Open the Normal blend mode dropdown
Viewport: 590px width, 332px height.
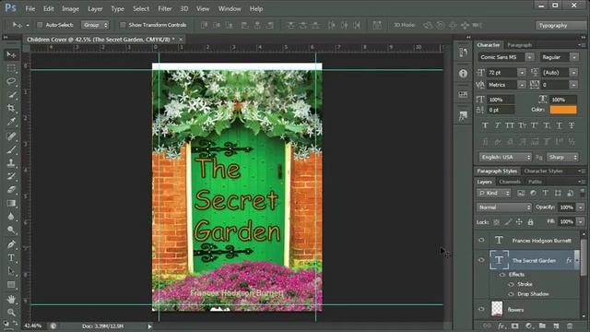[x=504, y=207]
